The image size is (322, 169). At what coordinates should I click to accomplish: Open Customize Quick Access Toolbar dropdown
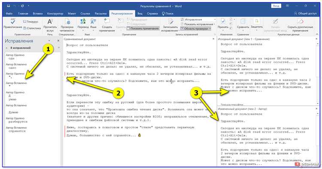pyautogui.click(x=28, y=6)
